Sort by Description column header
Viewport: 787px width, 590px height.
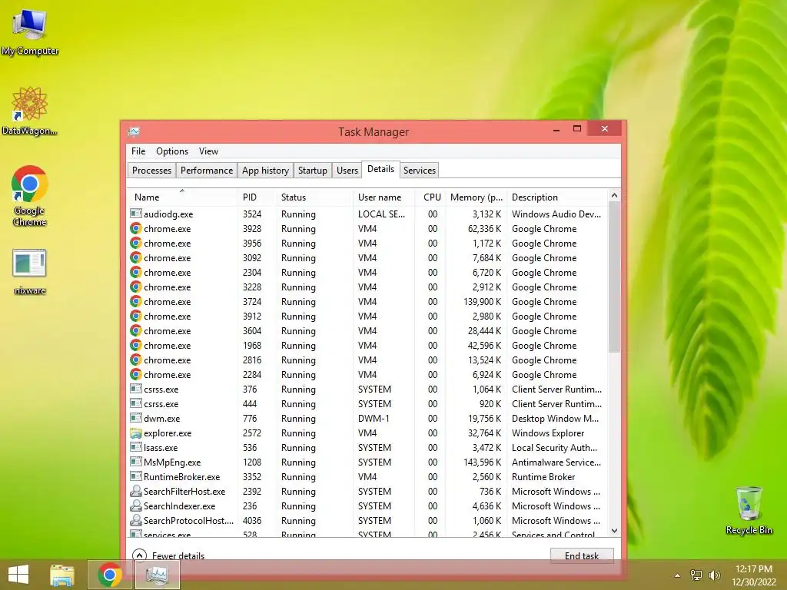click(x=557, y=197)
